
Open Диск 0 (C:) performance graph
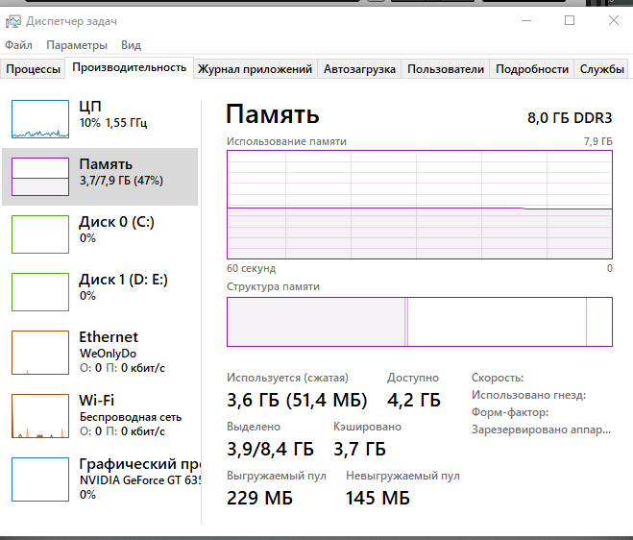[x=41, y=233]
